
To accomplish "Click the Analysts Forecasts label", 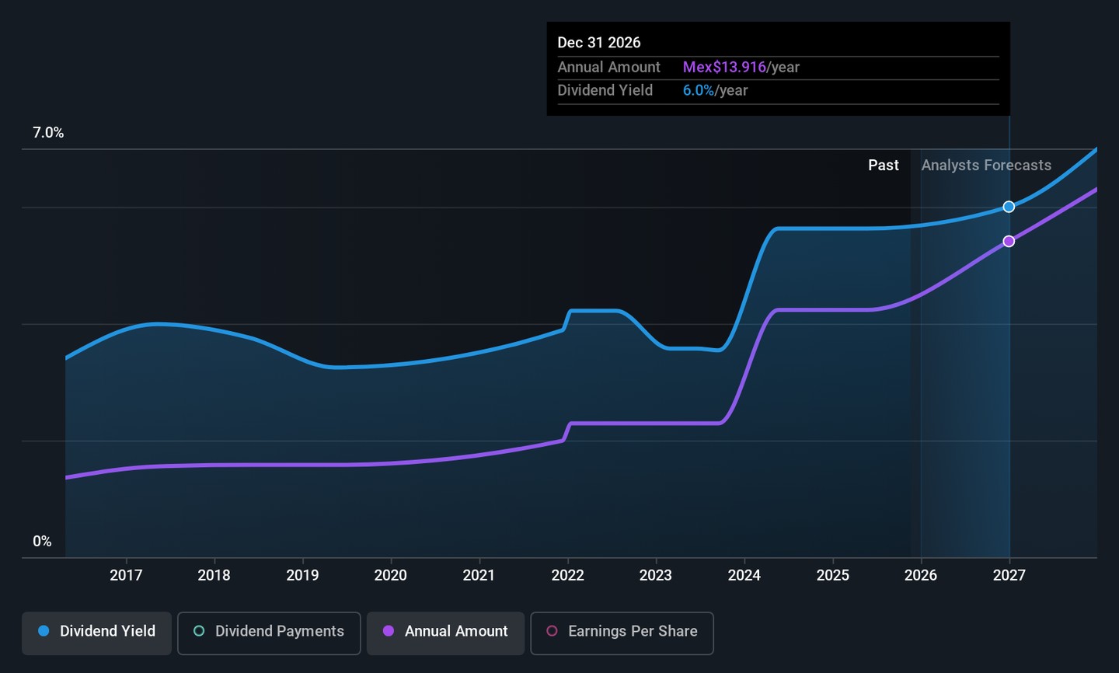I will coord(986,166).
